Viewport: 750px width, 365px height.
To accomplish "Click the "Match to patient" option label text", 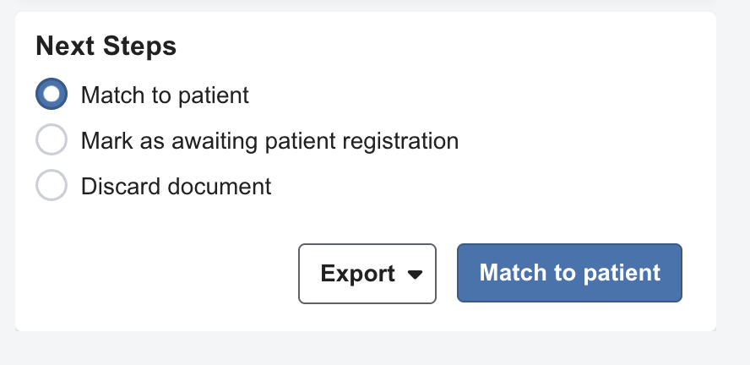I will [x=165, y=95].
